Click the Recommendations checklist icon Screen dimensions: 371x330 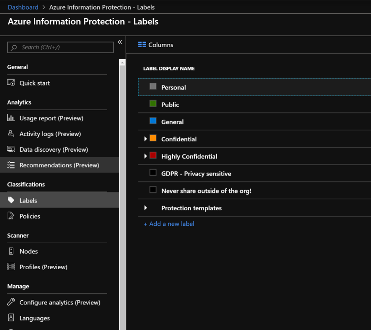[11, 165]
